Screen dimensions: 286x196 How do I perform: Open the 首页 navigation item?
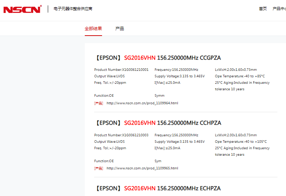(263, 9)
